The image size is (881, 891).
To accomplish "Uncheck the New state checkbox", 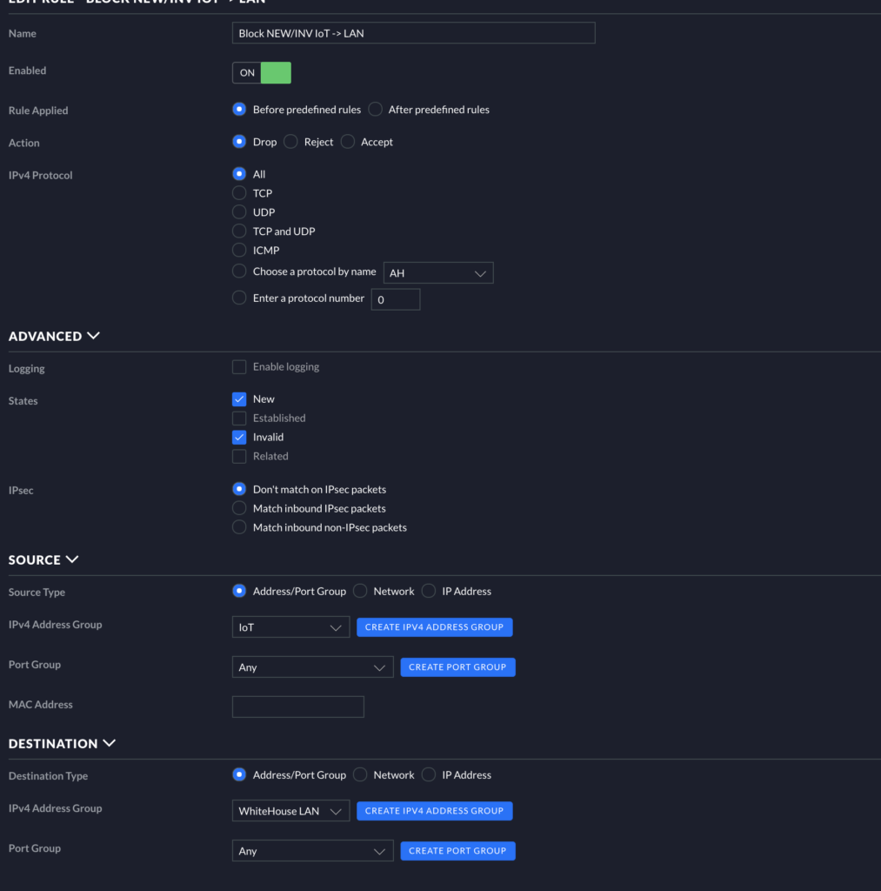I will pos(239,399).
